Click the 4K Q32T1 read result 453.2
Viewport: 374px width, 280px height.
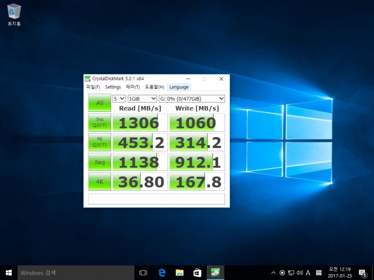140,142
